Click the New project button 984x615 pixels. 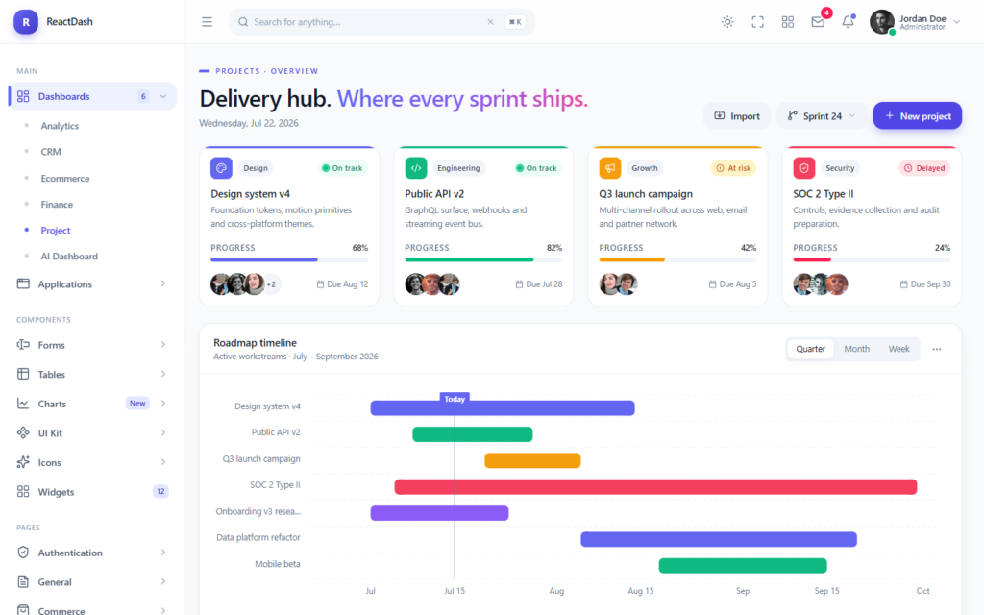918,116
